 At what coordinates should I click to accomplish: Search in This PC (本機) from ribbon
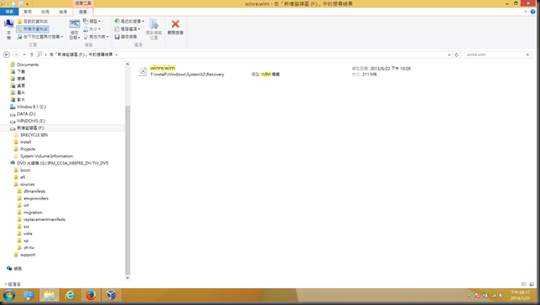tap(8, 29)
